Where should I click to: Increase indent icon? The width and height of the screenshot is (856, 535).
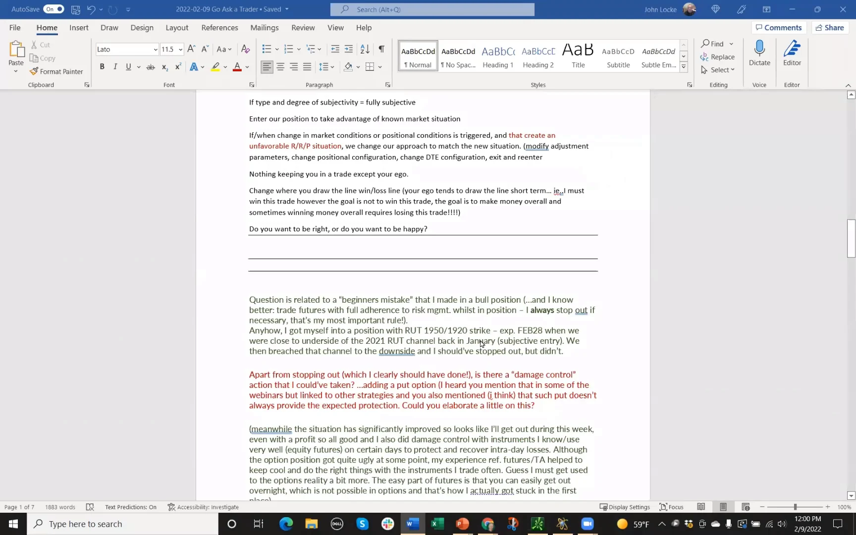349,49
